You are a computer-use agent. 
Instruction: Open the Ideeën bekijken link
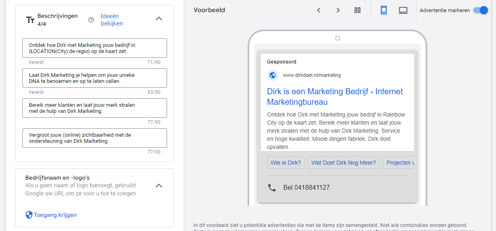(111, 20)
